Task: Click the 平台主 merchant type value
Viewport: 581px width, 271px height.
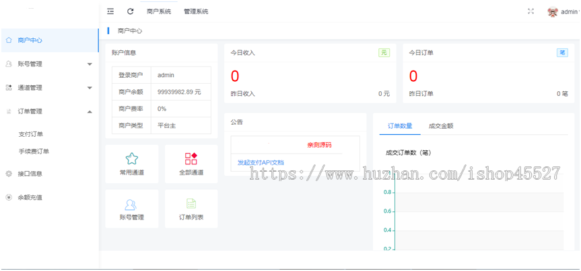Action: click(x=167, y=125)
